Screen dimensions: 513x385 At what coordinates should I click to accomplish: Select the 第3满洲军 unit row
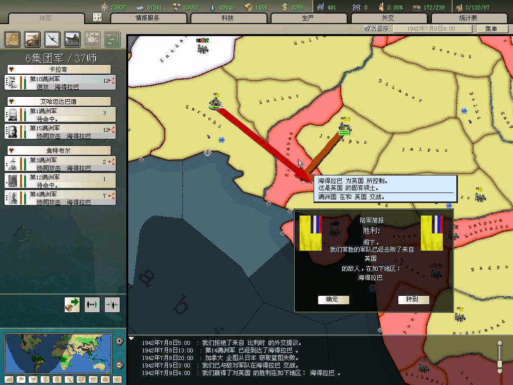(60, 164)
